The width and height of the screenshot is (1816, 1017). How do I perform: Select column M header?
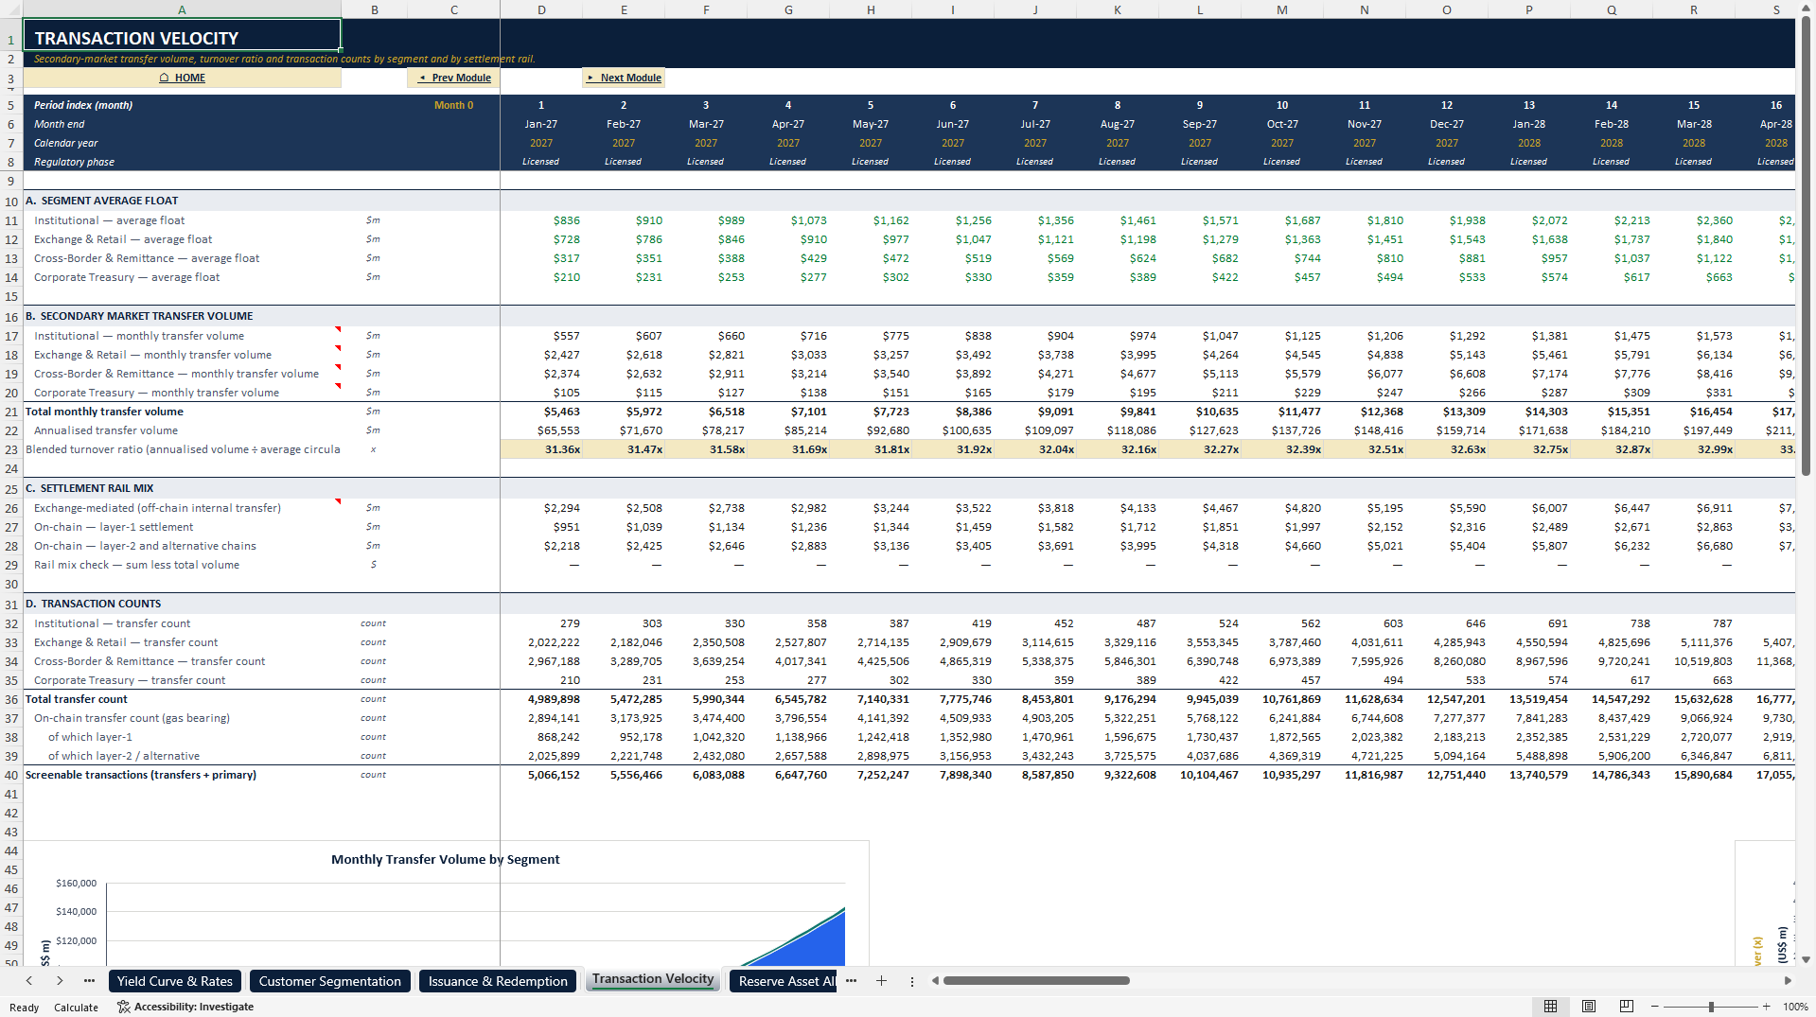pyautogui.click(x=1282, y=9)
